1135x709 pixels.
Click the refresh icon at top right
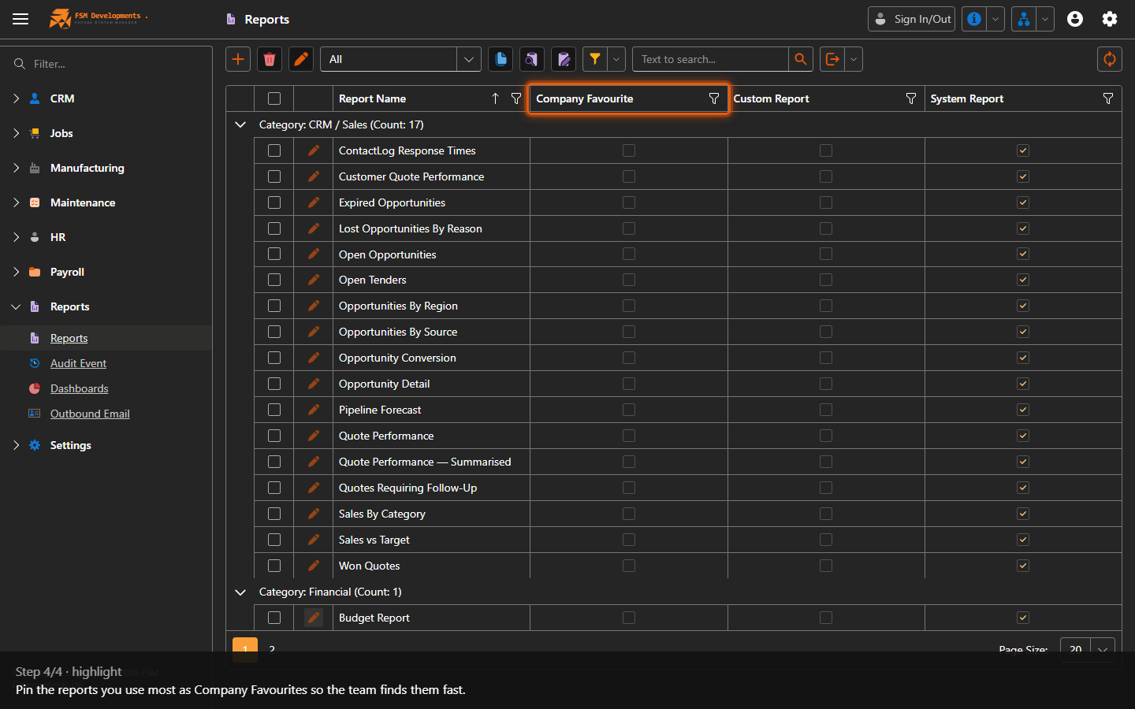[x=1110, y=59]
